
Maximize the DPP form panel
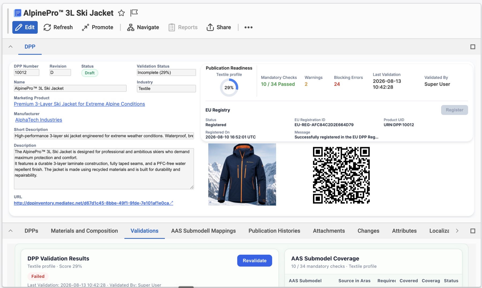point(473,47)
